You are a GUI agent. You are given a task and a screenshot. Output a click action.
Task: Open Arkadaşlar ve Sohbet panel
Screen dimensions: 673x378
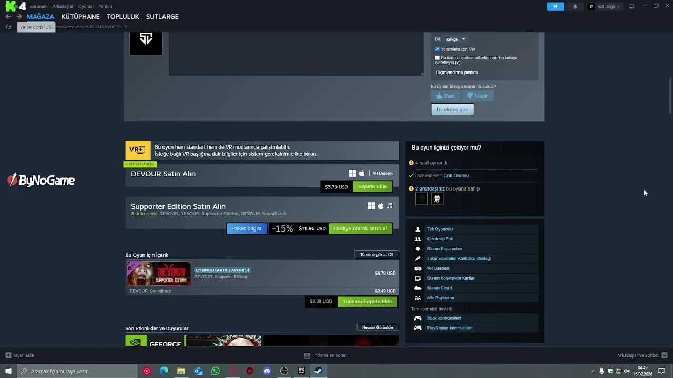[642, 355]
